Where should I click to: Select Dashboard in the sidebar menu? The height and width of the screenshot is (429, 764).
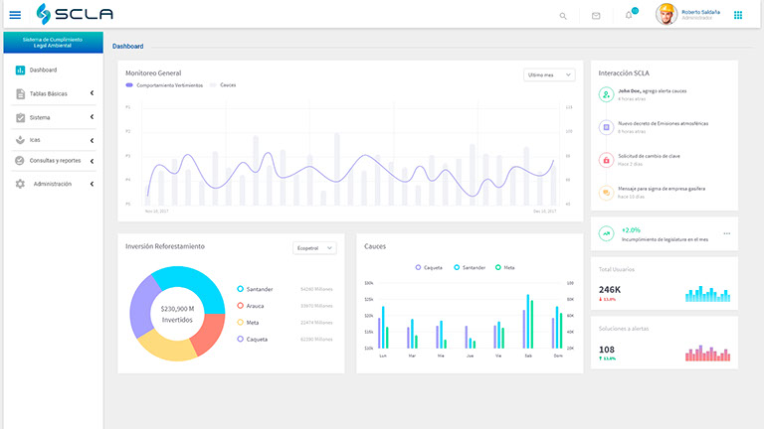[x=43, y=71]
